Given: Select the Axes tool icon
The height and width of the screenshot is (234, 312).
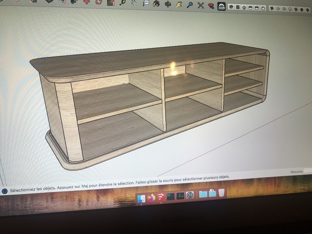Looking at the screenshot, I should (134, 2).
